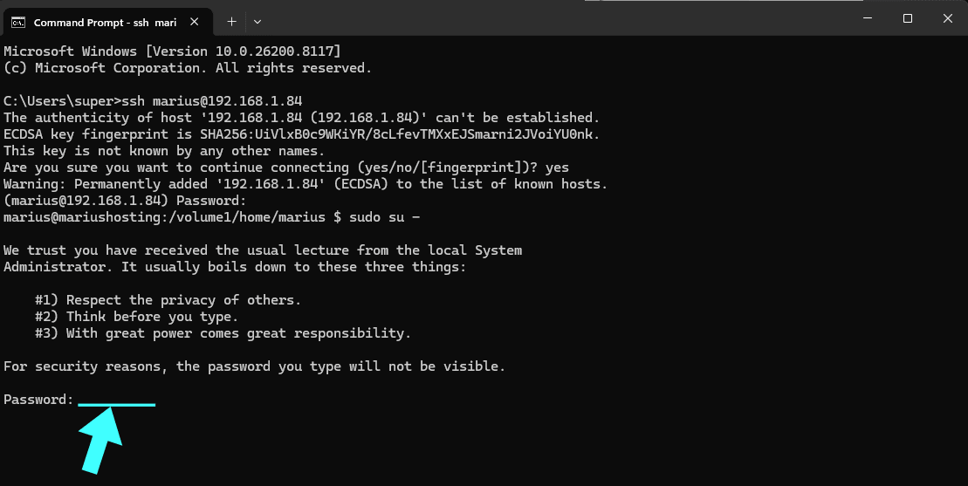Click the ECDSA key fingerprint SHA256 line
The width and height of the screenshot is (968, 486).
coord(301,134)
